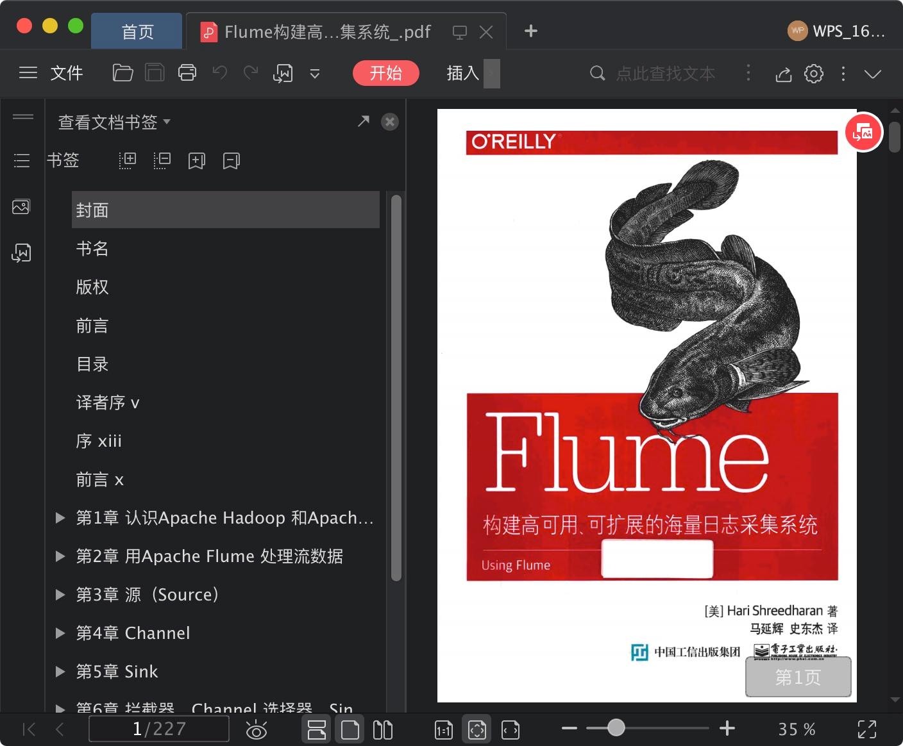Collapse the ribbon with the chevron
The image size is (903, 746).
pos(873,74)
